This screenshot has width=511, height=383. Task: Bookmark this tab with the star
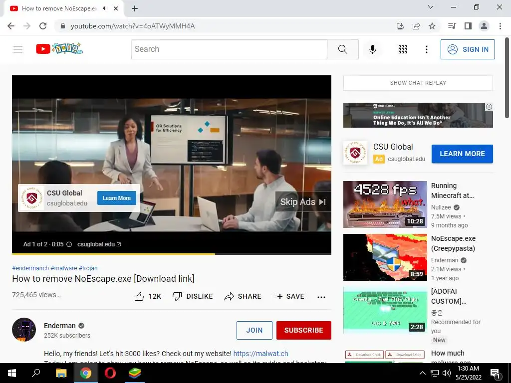[432, 26]
